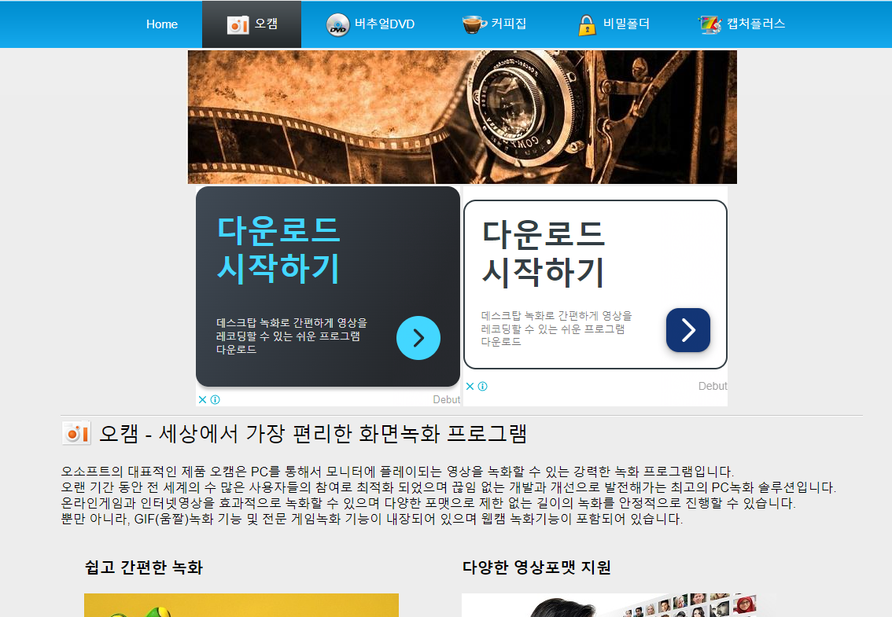The image size is (892, 617).
Task: Click the oCam camera icon in navbar
Action: click(x=238, y=25)
